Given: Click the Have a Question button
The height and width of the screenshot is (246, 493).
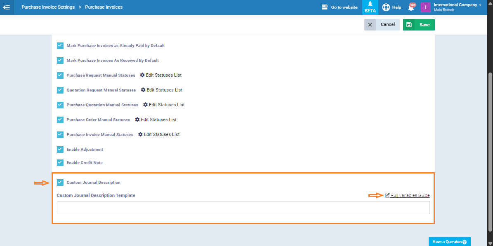Looking at the screenshot, I should (449, 242).
